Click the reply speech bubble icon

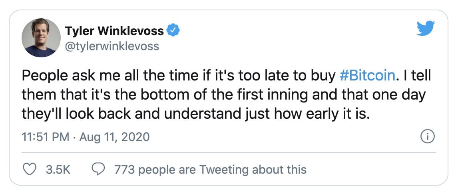click(x=98, y=170)
